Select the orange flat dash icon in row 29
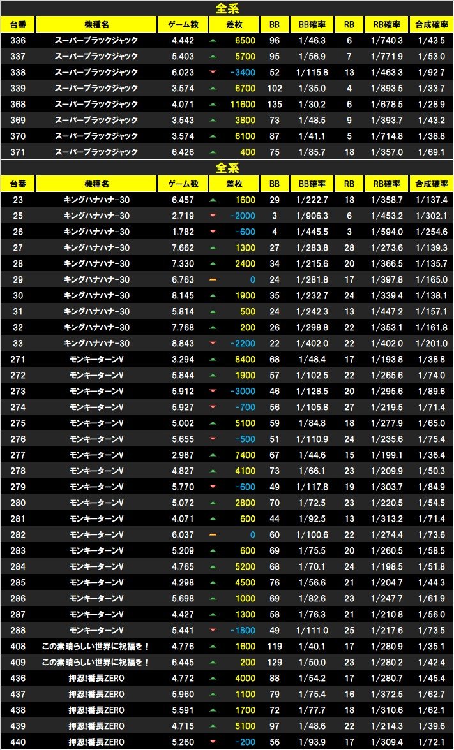The height and width of the screenshot is (750, 454). tap(213, 280)
